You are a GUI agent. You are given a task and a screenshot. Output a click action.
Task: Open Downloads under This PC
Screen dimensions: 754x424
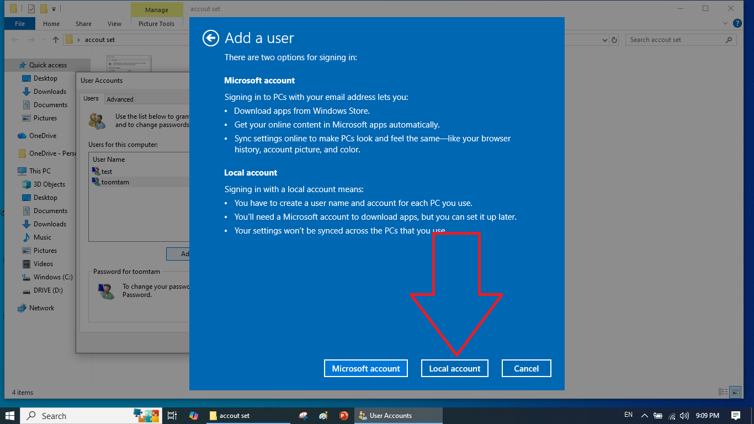pos(50,224)
